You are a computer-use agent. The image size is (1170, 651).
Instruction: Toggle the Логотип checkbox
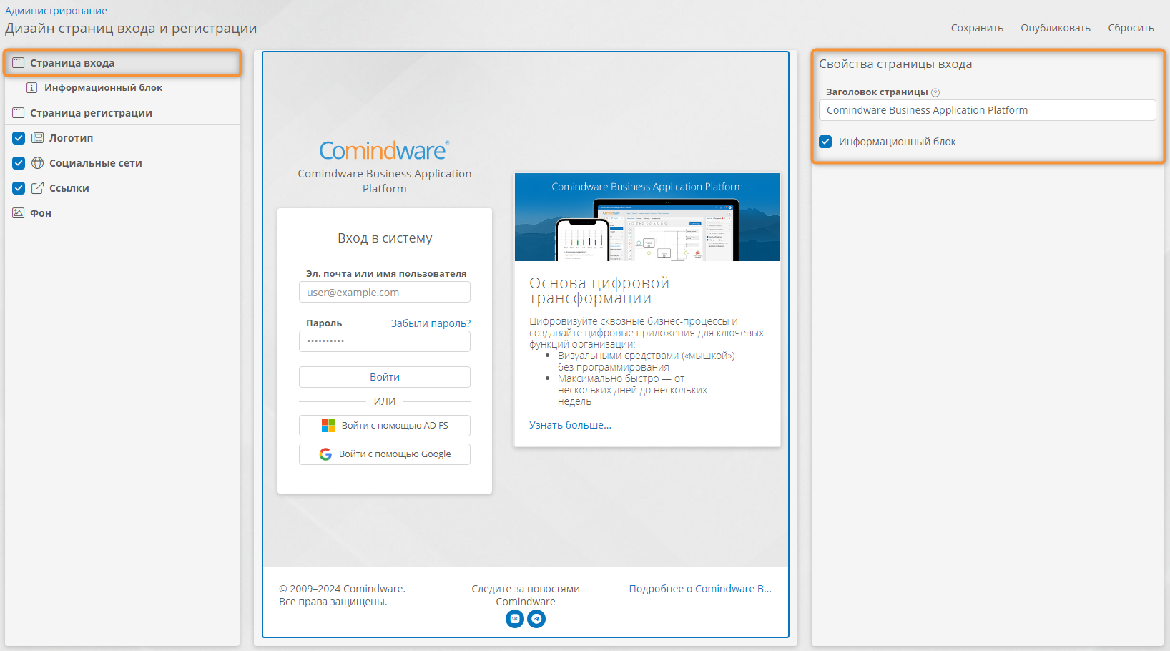point(19,138)
